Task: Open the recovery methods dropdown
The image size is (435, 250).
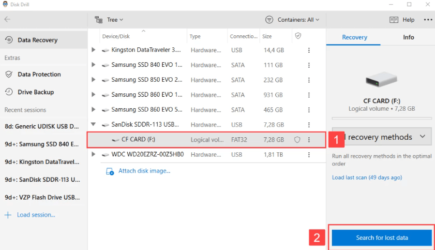Action: coord(382,137)
